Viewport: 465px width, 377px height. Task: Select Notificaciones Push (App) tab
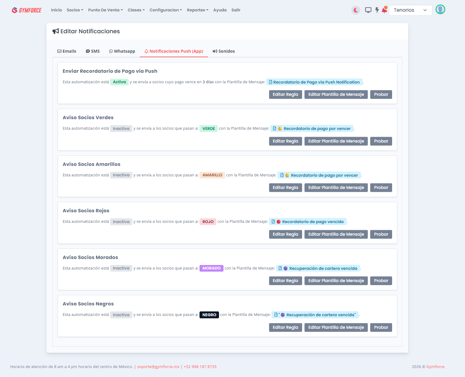click(174, 51)
